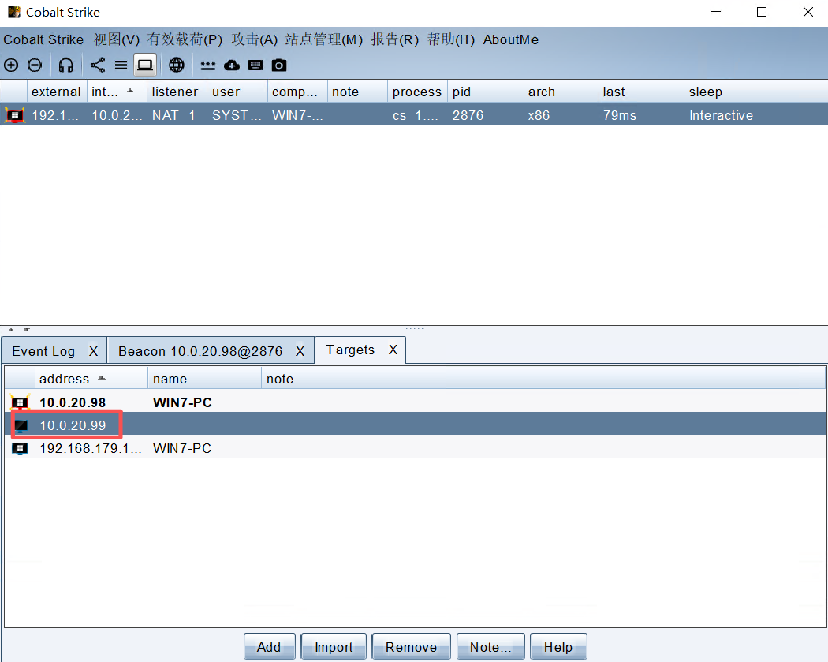
Task: Sort sessions by external column
Action: 57,92
